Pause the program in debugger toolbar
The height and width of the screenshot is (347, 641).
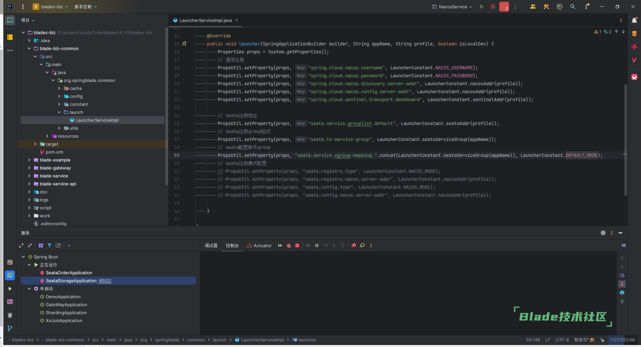[x=317, y=245]
